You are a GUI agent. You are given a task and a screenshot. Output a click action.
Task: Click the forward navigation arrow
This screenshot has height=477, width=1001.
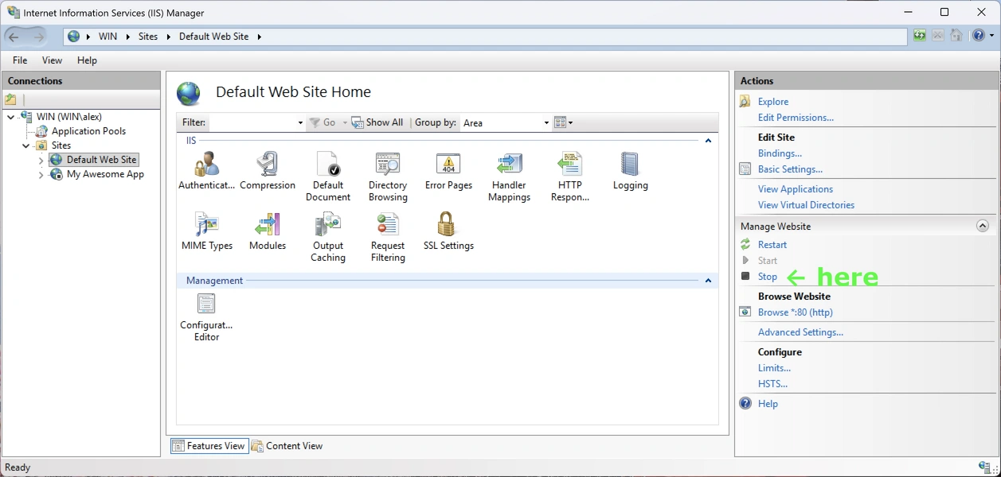38,37
